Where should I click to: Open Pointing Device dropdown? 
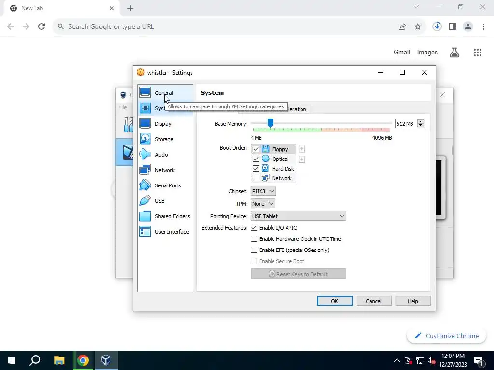tap(298, 216)
